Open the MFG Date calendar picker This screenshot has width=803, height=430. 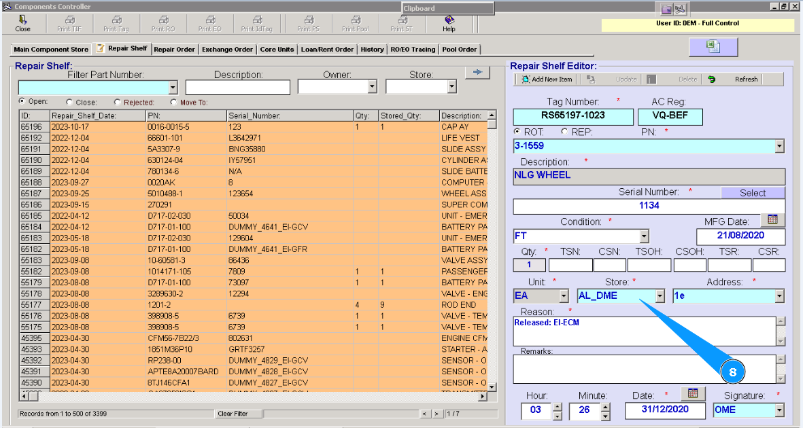click(773, 219)
